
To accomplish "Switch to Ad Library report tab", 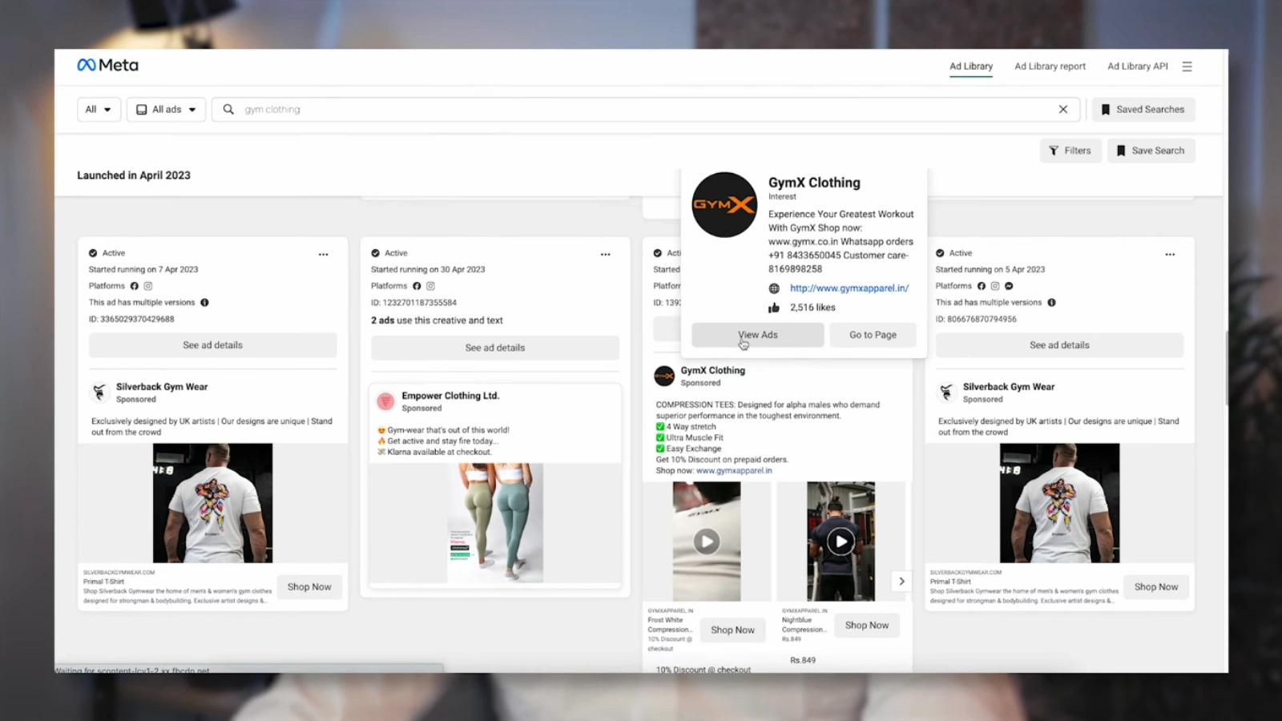I will point(1050,66).
